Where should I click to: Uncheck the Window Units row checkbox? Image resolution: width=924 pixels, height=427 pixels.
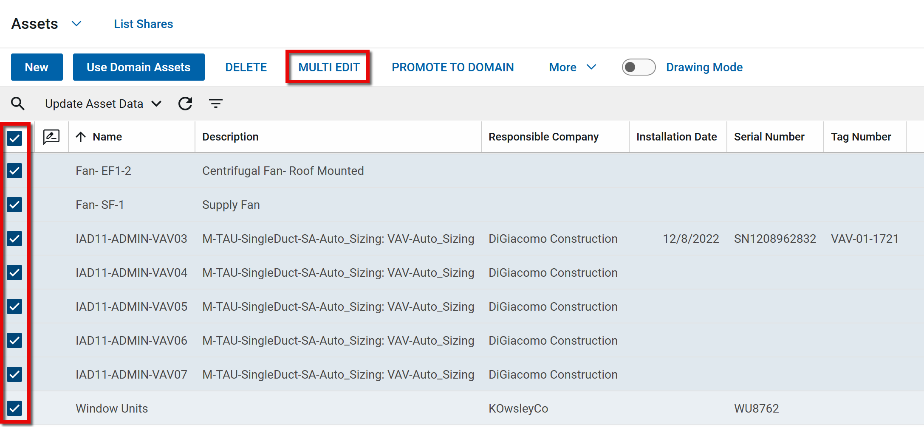pos(15,408)
